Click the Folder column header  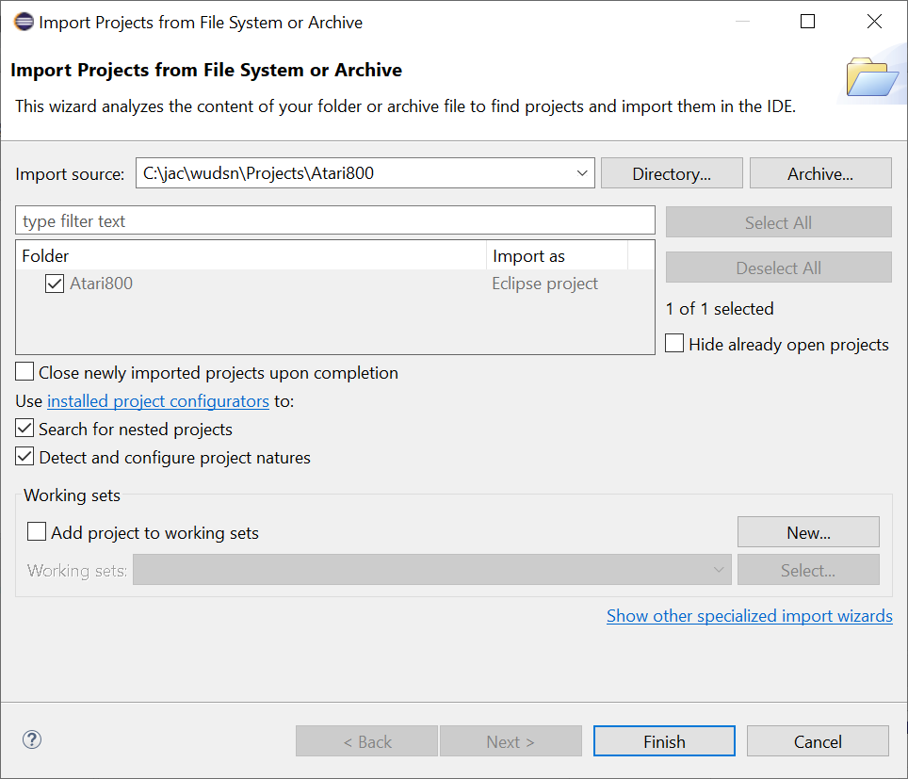tap(251, 255)
